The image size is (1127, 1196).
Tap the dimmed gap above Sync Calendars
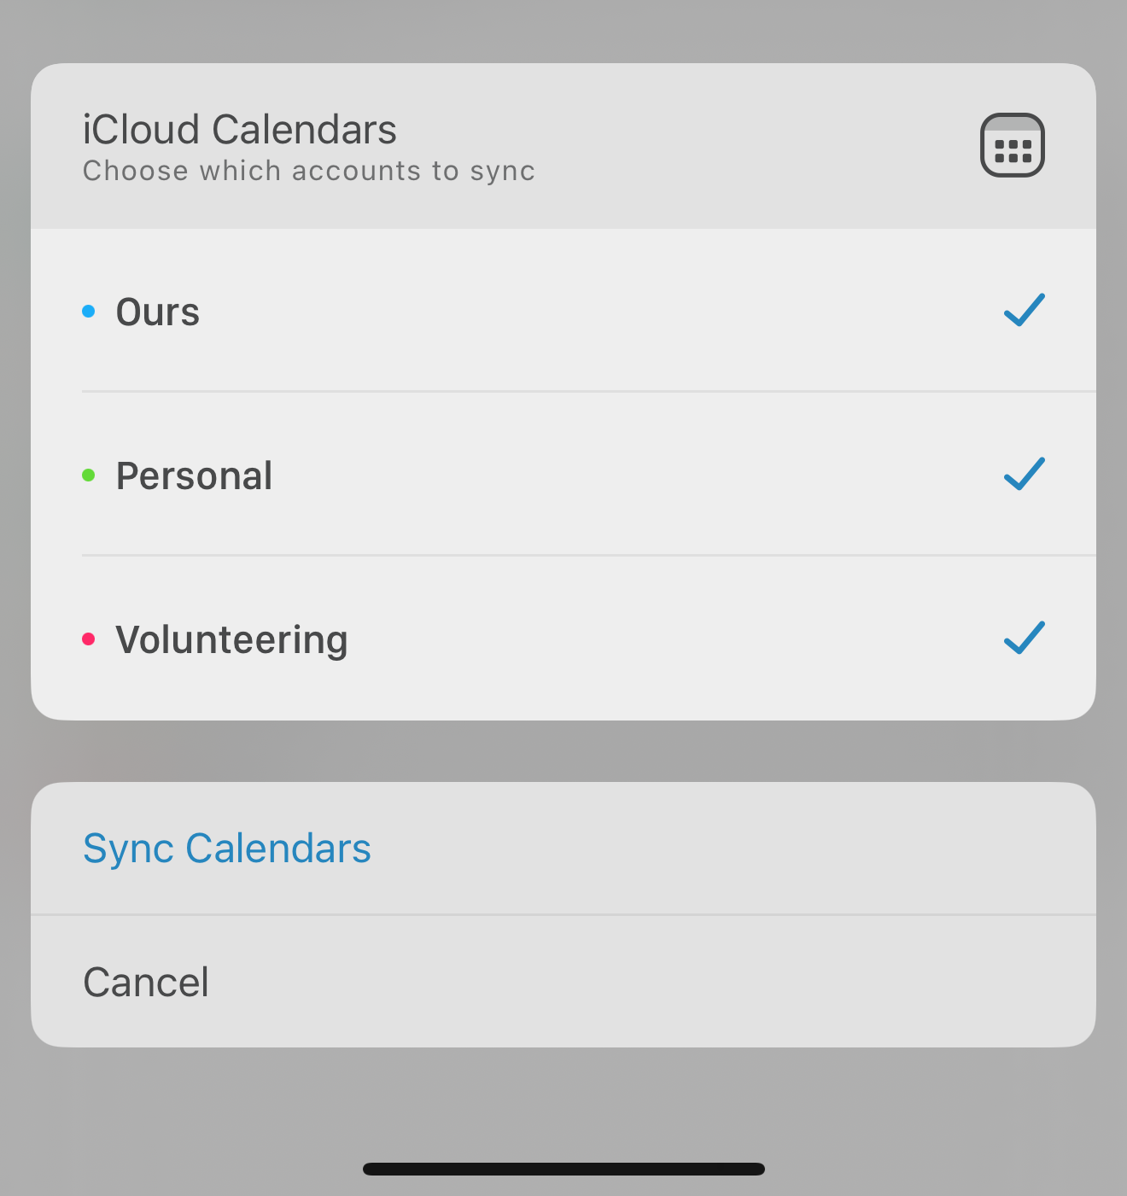click(563, 751)
